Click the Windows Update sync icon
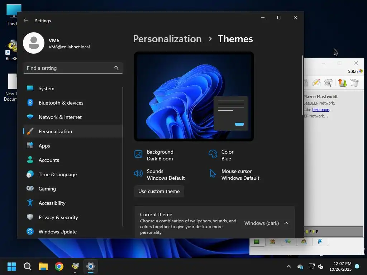 click(30, 231)
